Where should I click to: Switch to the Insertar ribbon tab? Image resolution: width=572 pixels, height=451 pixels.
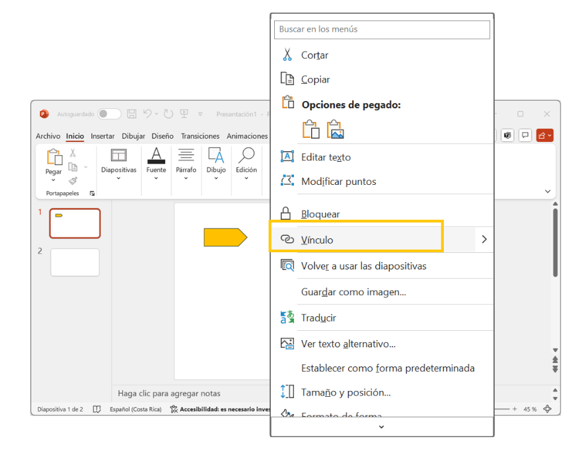102,136
